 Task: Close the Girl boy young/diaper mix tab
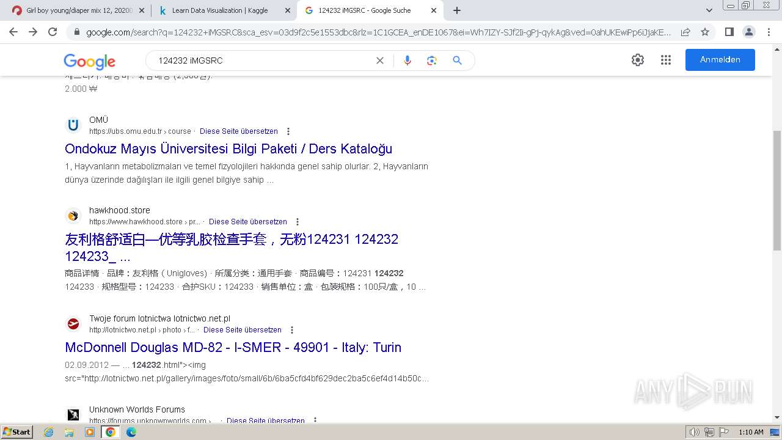point(142,10)
